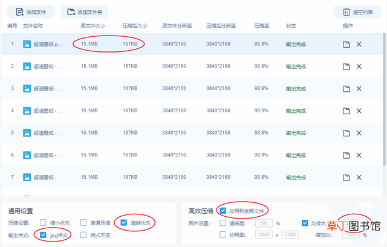The image size is (387, 247).
Task: Click 15.1MB original size in row 6
Action: click(89, 155)
